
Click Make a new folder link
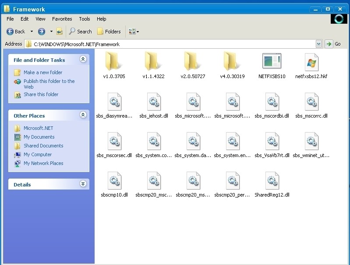click(43, 72)
